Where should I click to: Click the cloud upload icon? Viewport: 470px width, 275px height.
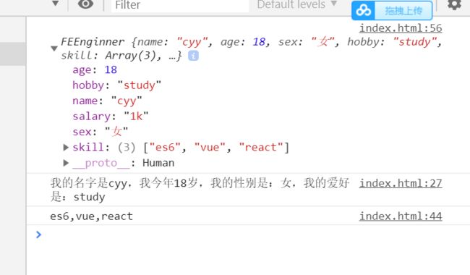tap(363, 11)
